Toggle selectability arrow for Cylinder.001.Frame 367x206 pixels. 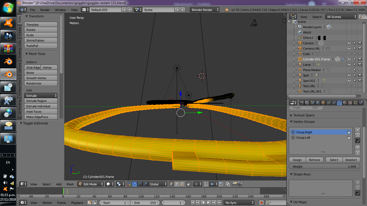355,59
